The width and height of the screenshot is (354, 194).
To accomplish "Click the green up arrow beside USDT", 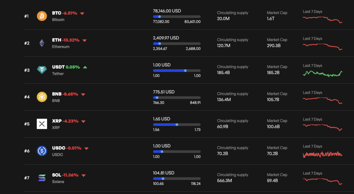I will point(85,67).
